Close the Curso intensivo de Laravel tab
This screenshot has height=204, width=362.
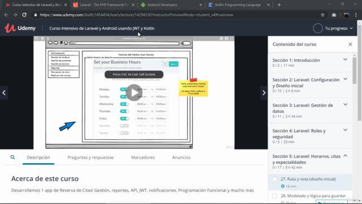click(x=66, y=5)
